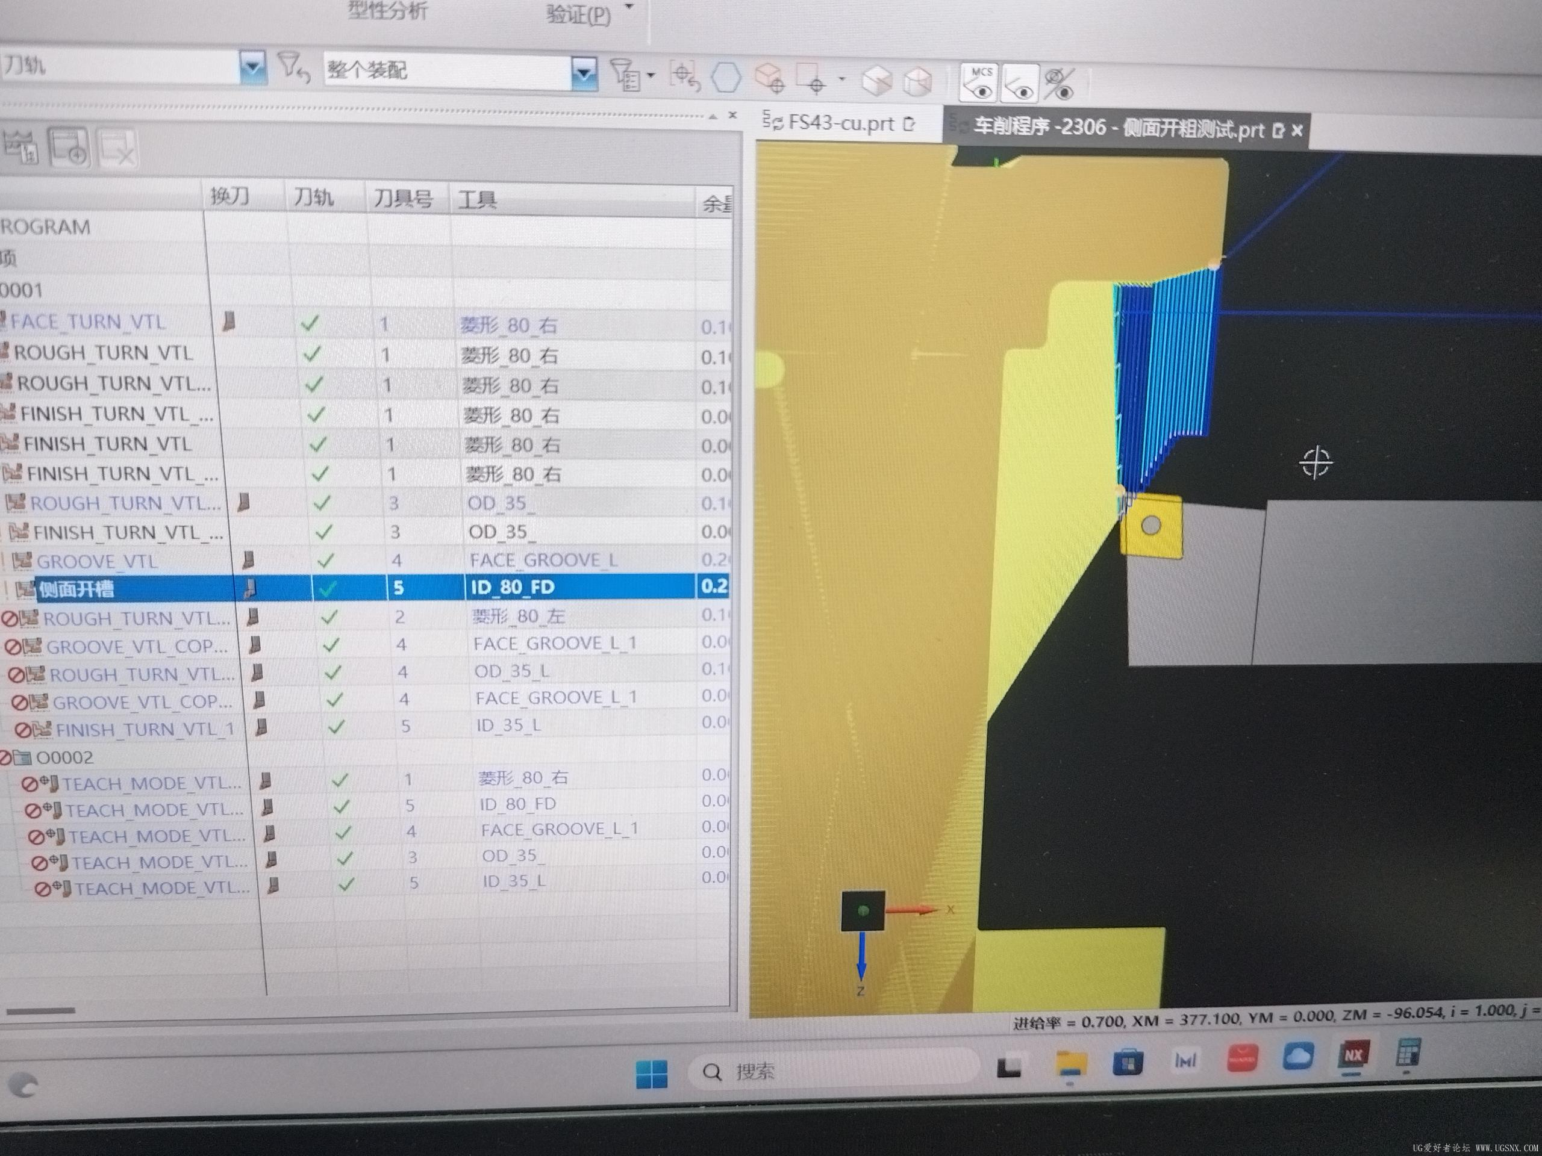Click the reset filters funnel icon
The height and width of the screenshot is (1156, 1542).
[293, 67]
